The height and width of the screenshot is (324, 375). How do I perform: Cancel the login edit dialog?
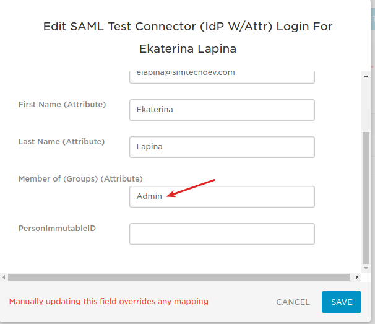(293, 302)
